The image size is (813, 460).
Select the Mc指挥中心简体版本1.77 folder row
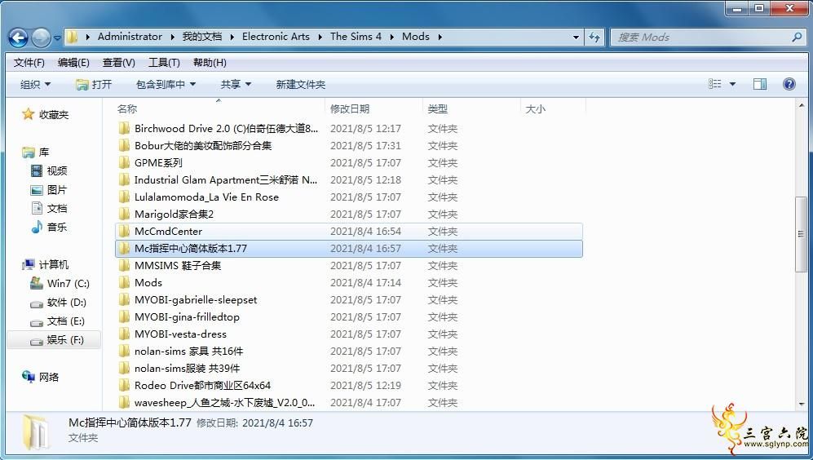[x=349, y=249]
